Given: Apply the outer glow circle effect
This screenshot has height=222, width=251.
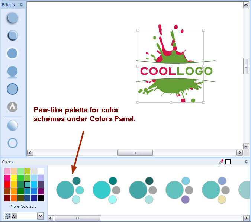Looking at the screenshot, I should (x=12, y=53).
